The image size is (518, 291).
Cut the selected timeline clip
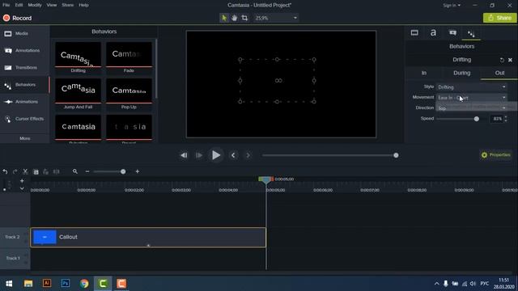pos(25,171)
